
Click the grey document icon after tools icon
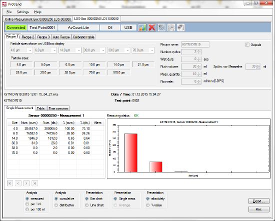point(171,27)
